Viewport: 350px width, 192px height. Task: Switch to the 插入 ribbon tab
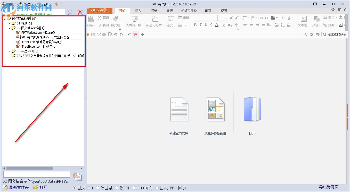(138, 11)
